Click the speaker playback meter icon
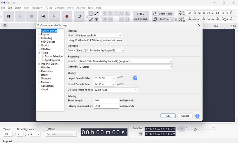 tap(180, 20)
